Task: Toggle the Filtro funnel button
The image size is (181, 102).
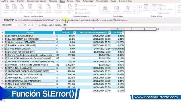Action: 154,8
